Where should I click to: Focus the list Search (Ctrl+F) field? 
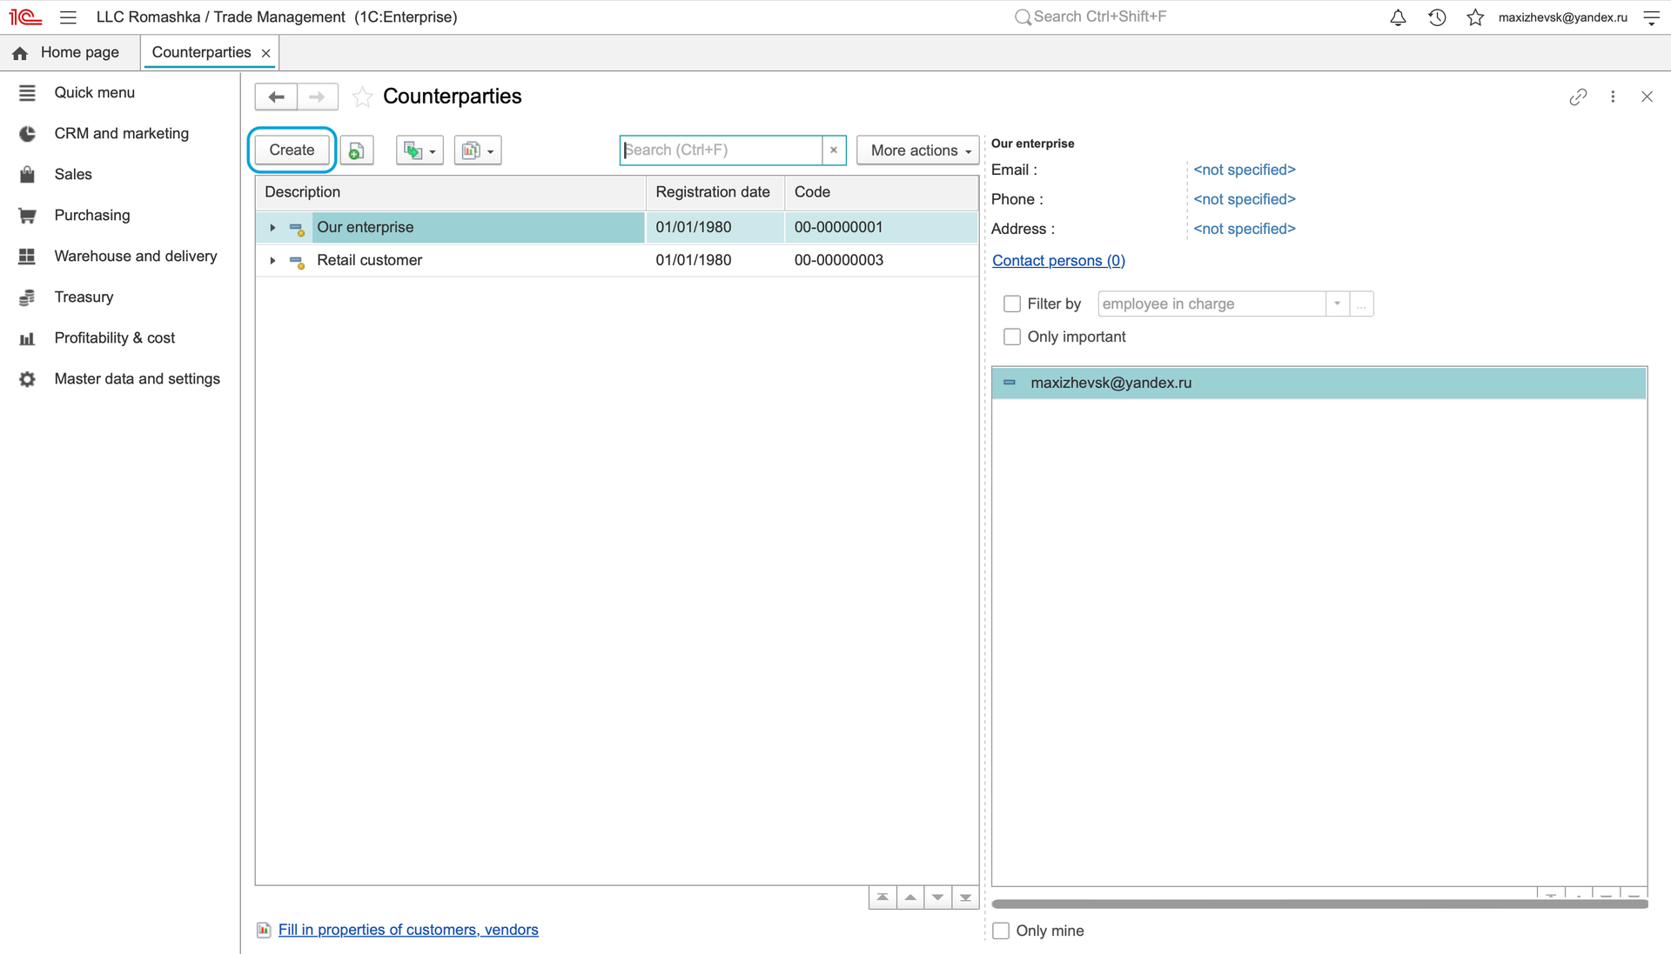(721, 150)
